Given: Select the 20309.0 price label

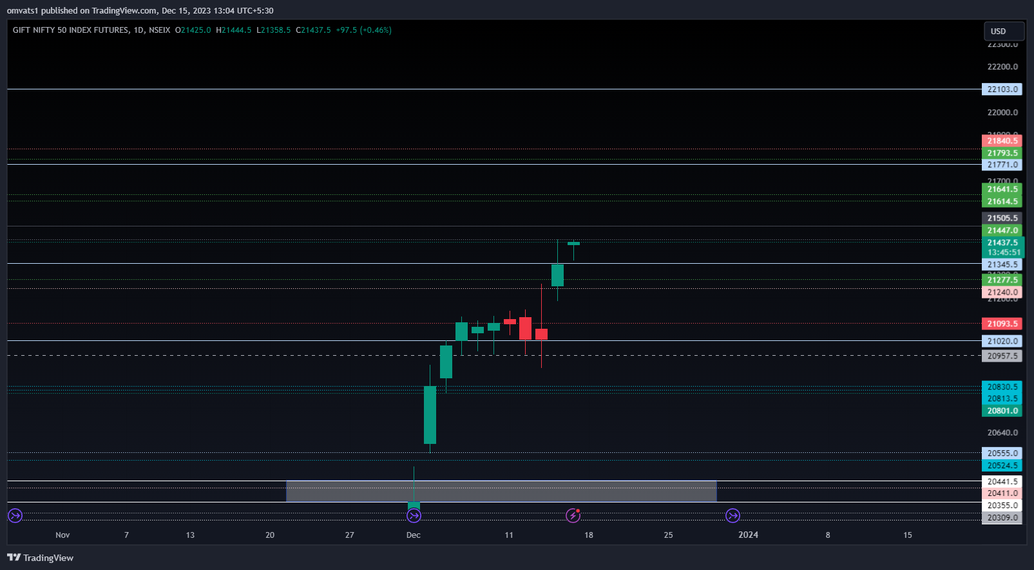Looking at the screenshot, I should [x=1002, y=517].
